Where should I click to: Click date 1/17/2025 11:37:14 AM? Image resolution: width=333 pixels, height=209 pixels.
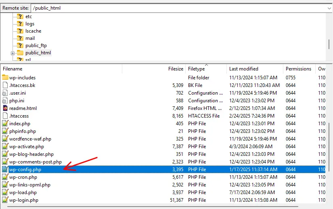tap(253, 169)
